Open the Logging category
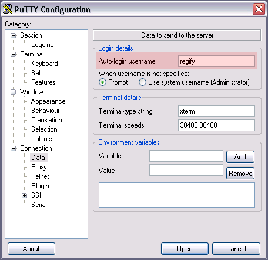The image size is (268, 260). click(x=42, y=45)
